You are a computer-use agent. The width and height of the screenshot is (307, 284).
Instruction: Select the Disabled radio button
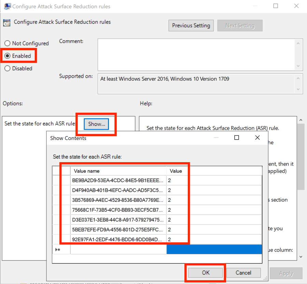(8, 68)
